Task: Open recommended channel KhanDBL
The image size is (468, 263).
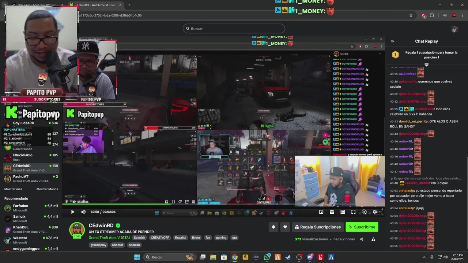Action: 31,229
